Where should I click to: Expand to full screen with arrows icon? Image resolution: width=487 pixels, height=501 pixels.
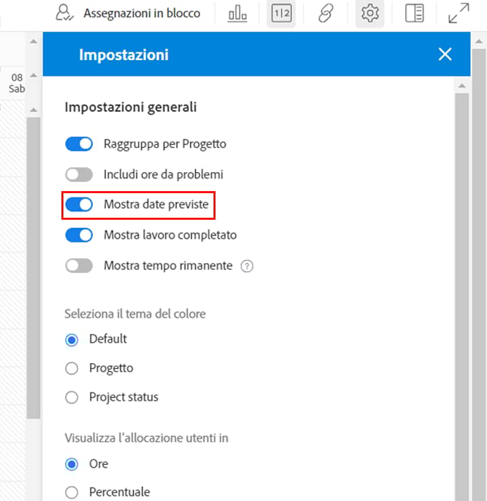[x=458, y=14]
